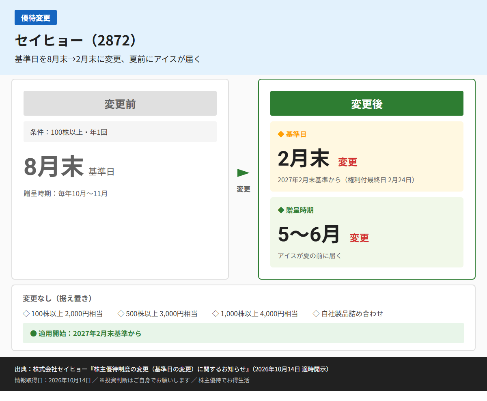Click 条件：100株以上・年1回 text
Viewport: 487px width, 401px height.
pos(69,132)
